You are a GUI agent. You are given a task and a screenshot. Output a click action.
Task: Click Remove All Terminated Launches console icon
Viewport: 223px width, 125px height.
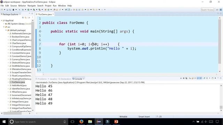point(186,78)
